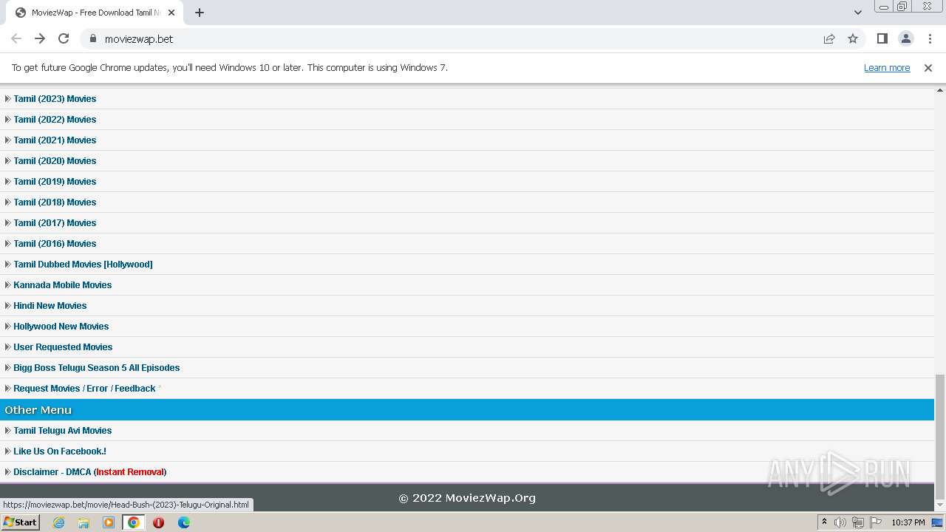Open Tamil (2019) Movies
The width and height of the screenshot is (946, 532).
point(55,181)
